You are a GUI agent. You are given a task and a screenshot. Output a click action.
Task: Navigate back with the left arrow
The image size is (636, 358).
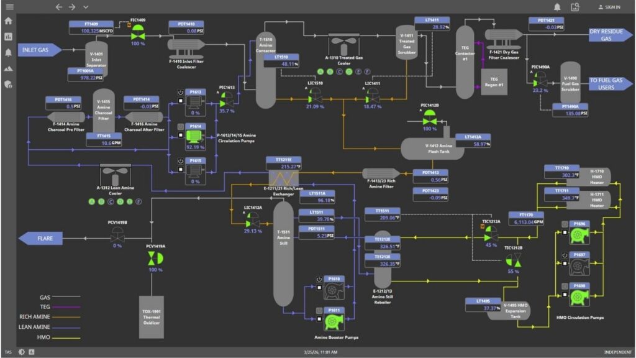coord(58,7)
